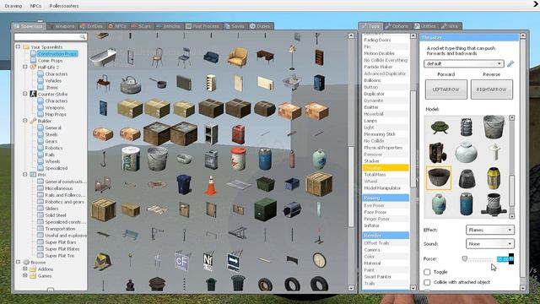Select the Physical Properties tool
The height and width of the screenshot is (304, 540).
385,148
